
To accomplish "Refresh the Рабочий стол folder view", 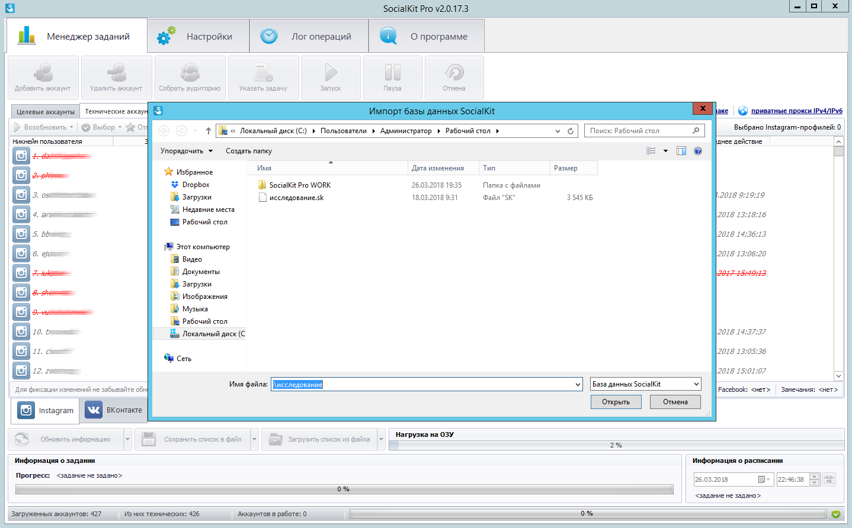I will 571,131.
